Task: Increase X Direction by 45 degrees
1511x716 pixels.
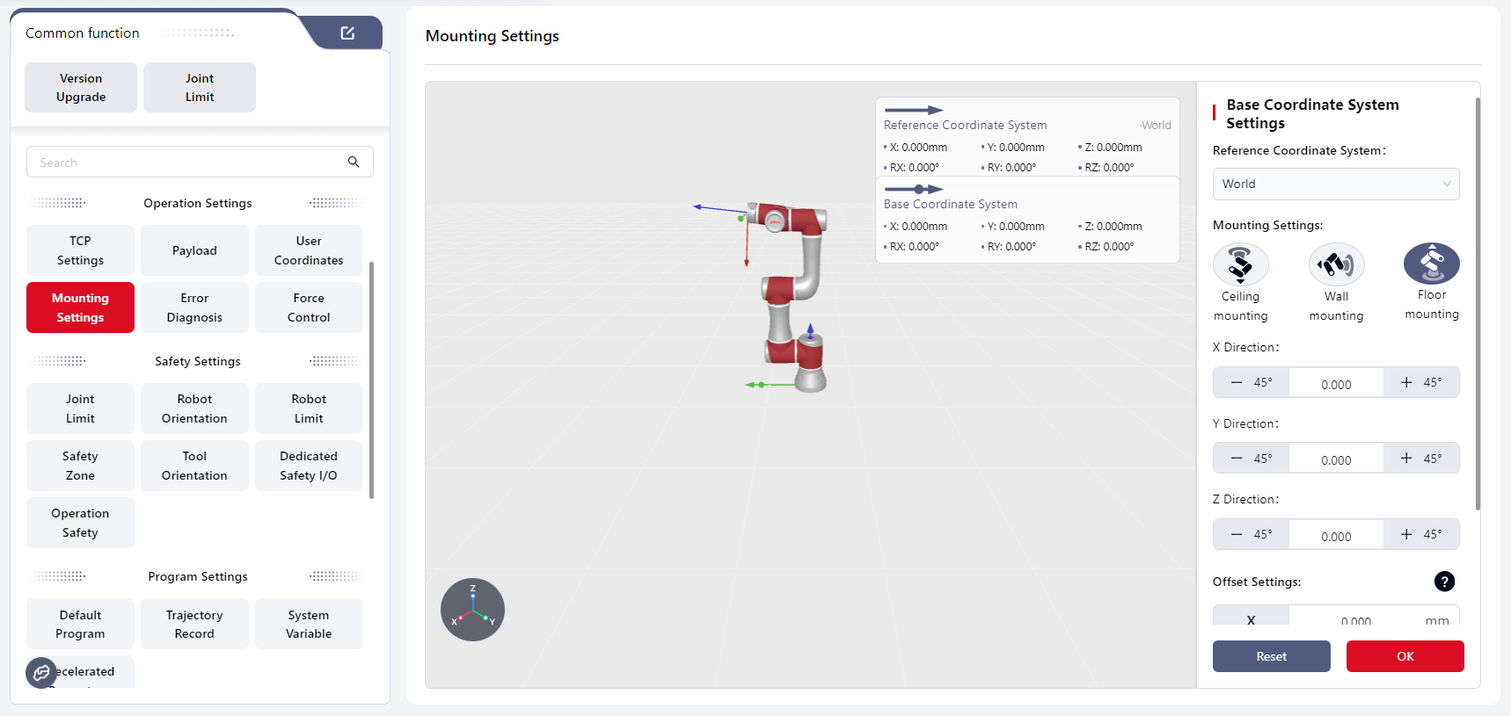Action: (1420, 382)
